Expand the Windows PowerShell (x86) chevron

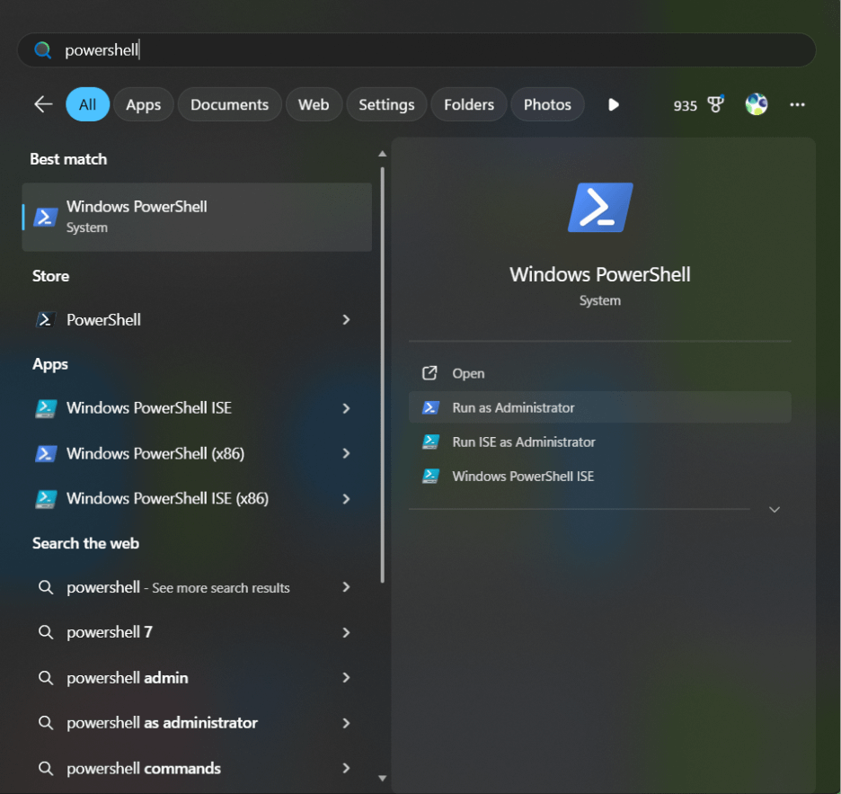pyautogui.click(x=346, y=453)
